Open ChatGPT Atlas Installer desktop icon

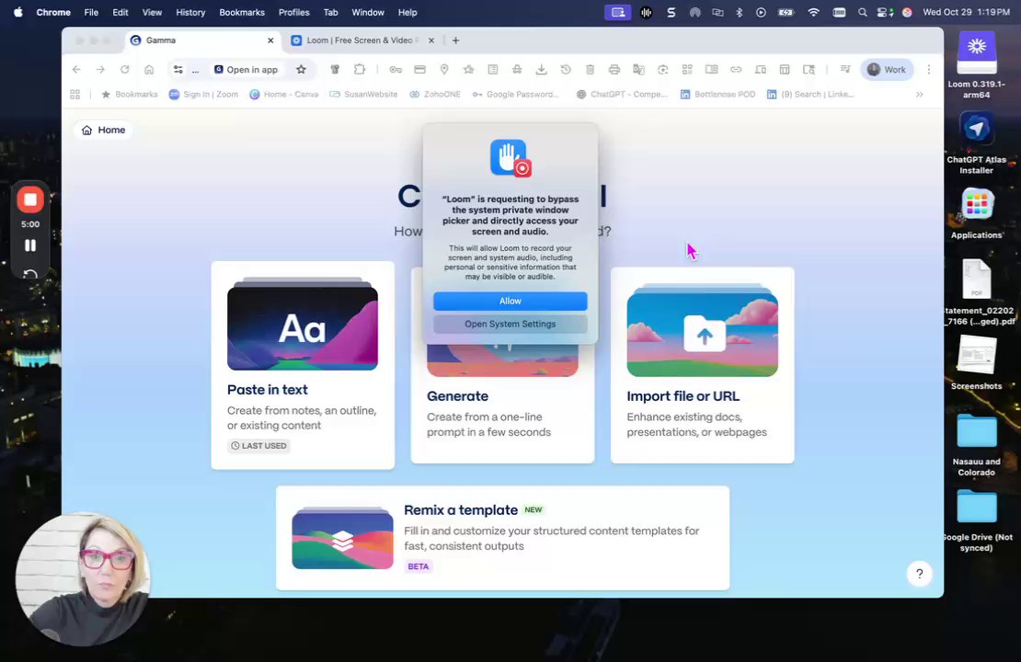coord(976,143)
